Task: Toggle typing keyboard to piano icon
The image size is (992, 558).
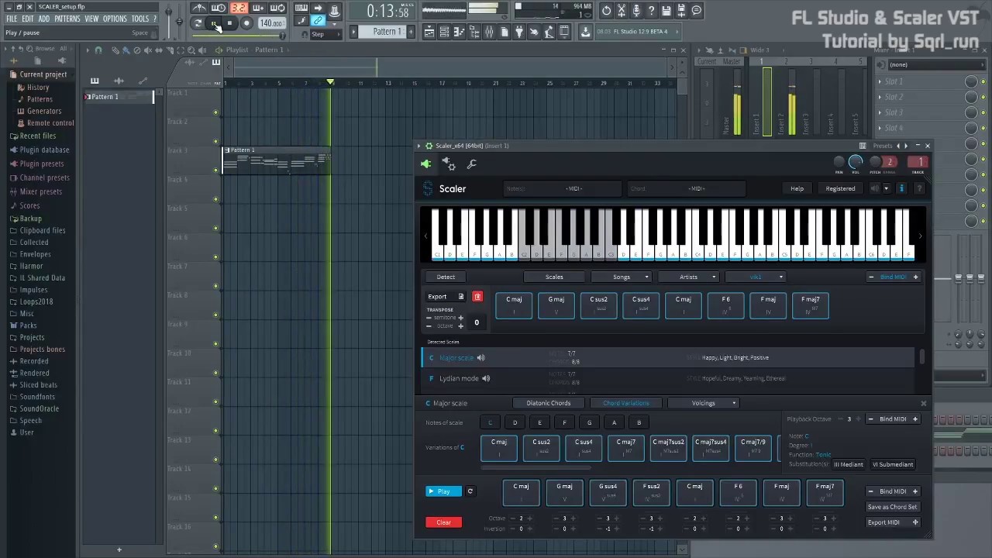Action: [301, 9]
